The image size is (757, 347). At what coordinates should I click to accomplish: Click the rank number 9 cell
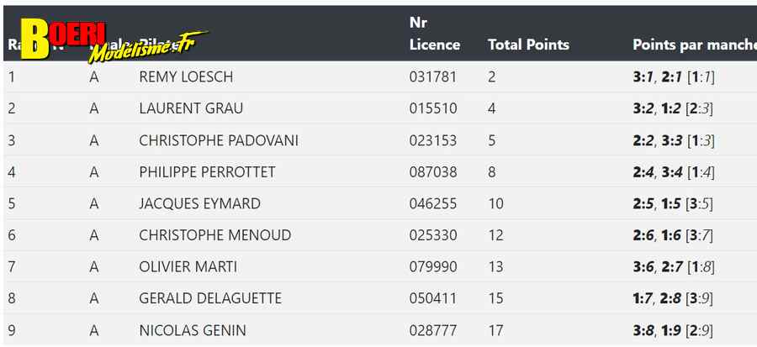tap(12, 330)
